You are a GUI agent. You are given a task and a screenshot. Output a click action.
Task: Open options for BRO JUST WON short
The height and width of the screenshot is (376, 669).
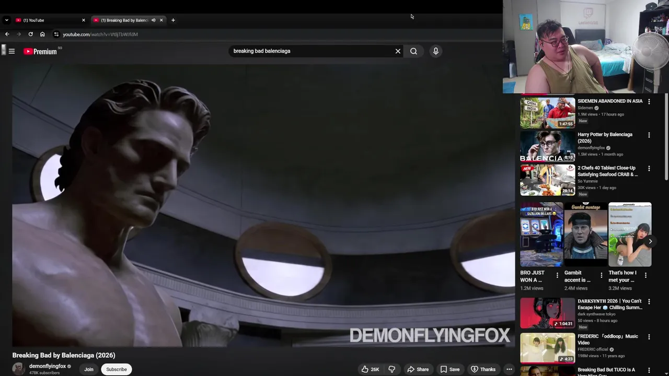coord(557,275)
